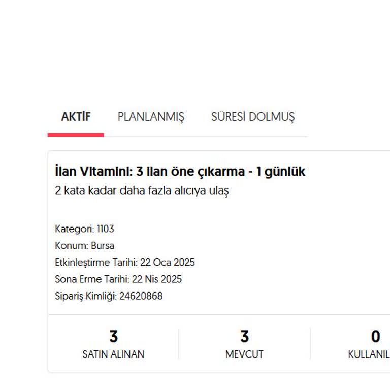Click the count 3 above MEVCUT
Viewport: 390px width, 390px height.
(244, 337)
